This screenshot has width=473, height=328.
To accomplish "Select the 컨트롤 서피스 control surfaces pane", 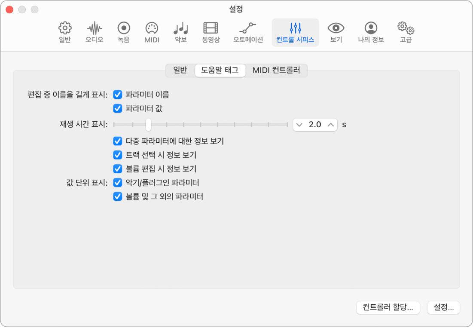I will pos(295,32).
